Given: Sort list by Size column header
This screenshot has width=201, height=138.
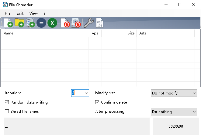Looking at the screenshot, I should 119,33.
